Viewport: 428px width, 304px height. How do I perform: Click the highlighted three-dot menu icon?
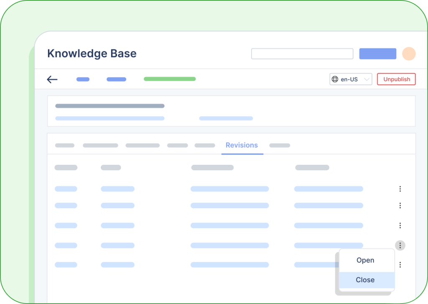400,245
